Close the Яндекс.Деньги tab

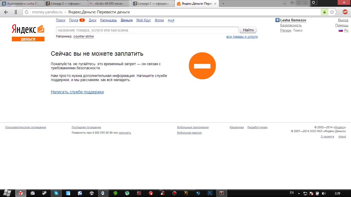215,4
